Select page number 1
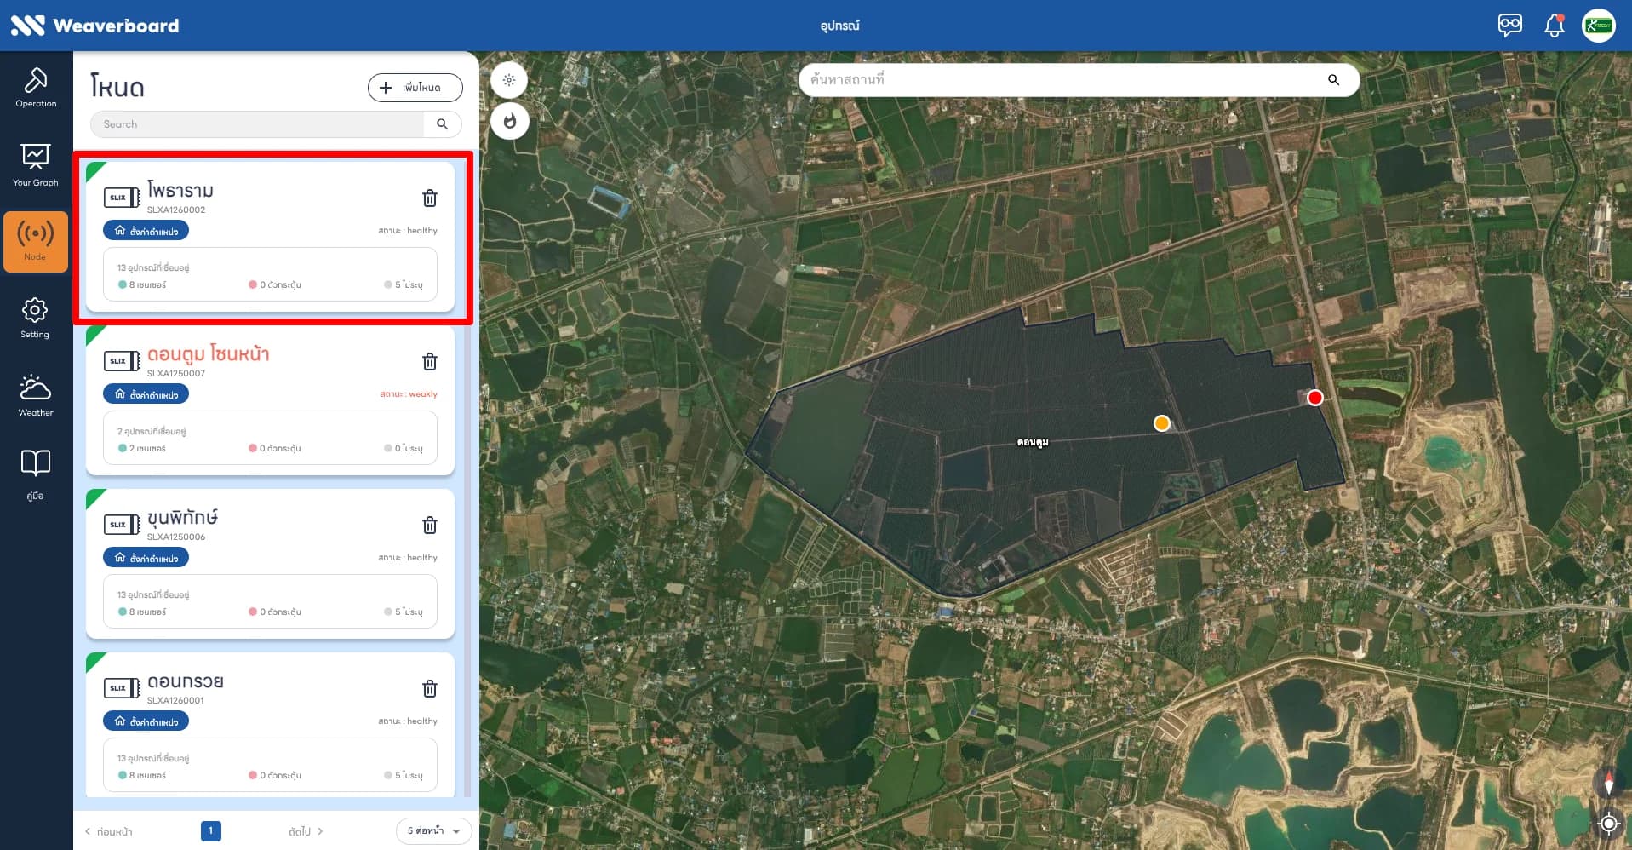 pyautogui.click(x=211, y=831)
